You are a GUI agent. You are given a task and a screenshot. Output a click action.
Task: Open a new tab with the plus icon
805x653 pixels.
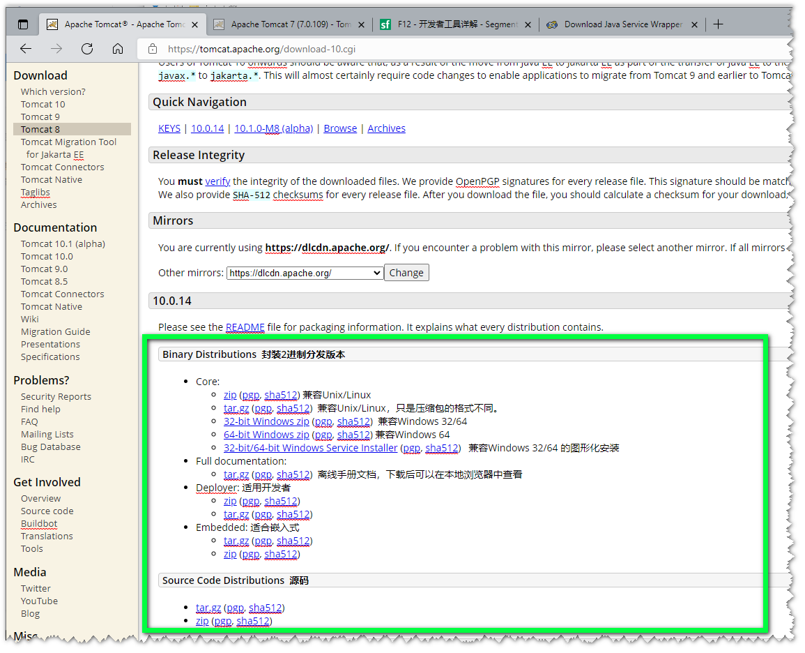[x=719, y=24]
